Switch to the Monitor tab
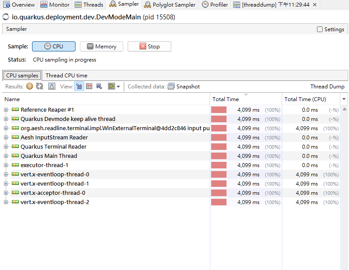Image resolution: width=349 pixels, height=270 pixels. [x=55, y=4]
